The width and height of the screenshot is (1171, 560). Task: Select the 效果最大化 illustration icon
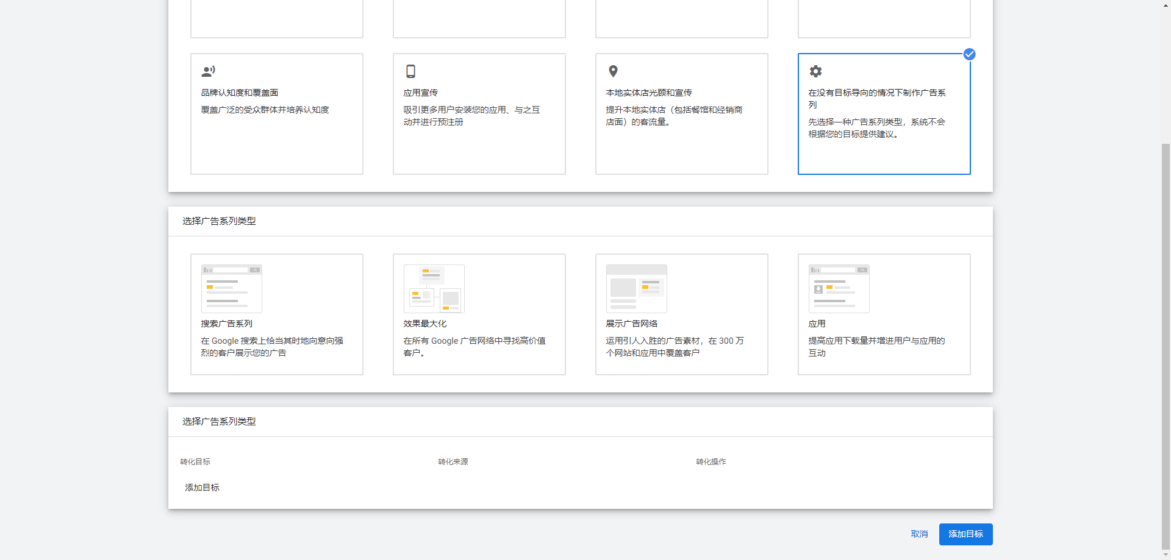pos(434,289)
